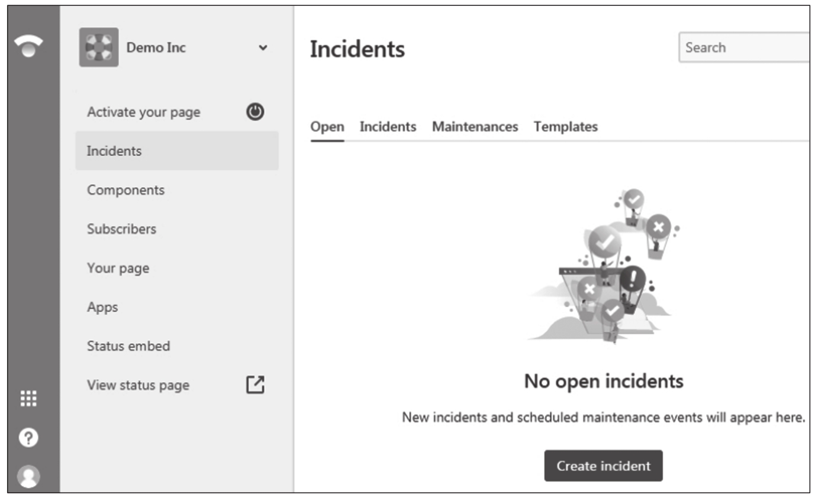Switch to the Templates tab
The image size is (815, 498).
pos(565,127)
